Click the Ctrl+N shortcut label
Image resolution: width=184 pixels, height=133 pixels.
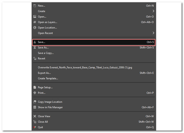point(150,6)
